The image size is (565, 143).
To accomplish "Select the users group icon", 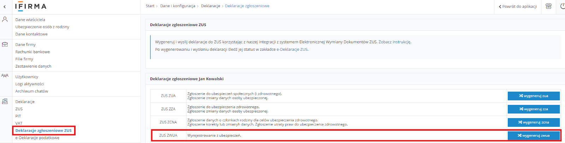I will pyautogui.click(x=5, y=76).
